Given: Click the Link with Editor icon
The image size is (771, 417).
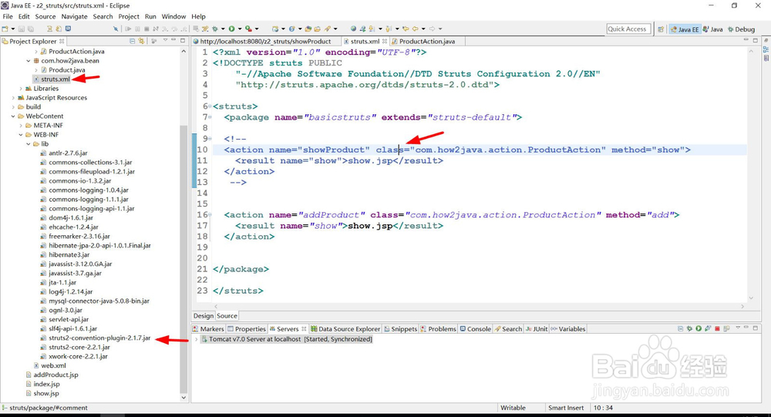Looking at the screenshot, I should click(141, 41).
